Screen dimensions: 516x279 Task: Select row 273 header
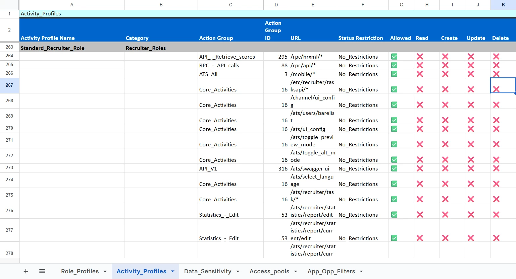point(9,168)
